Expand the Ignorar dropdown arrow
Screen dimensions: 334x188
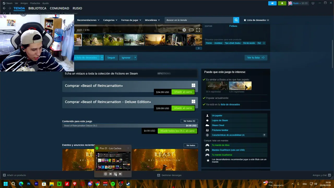point(135,57)
